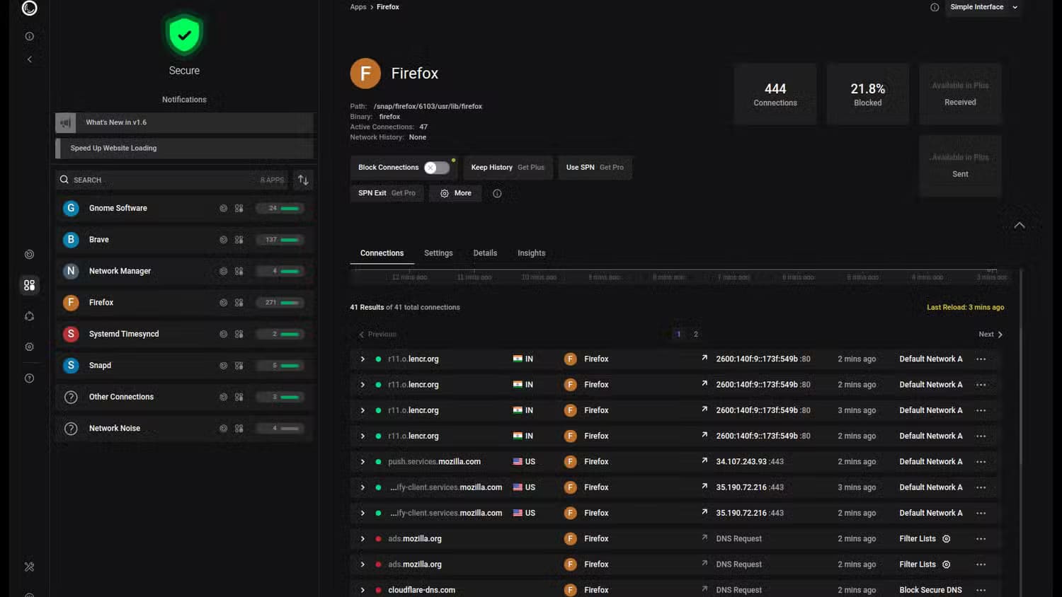Screen dimensions: 1062x597
Task: Click the Next page button
Action: [990, 335]
